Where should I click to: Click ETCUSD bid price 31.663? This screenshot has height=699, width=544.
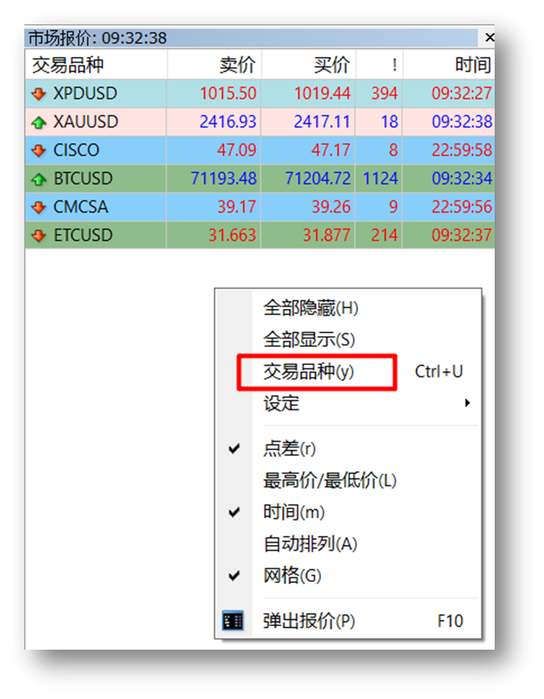(233, 235)
